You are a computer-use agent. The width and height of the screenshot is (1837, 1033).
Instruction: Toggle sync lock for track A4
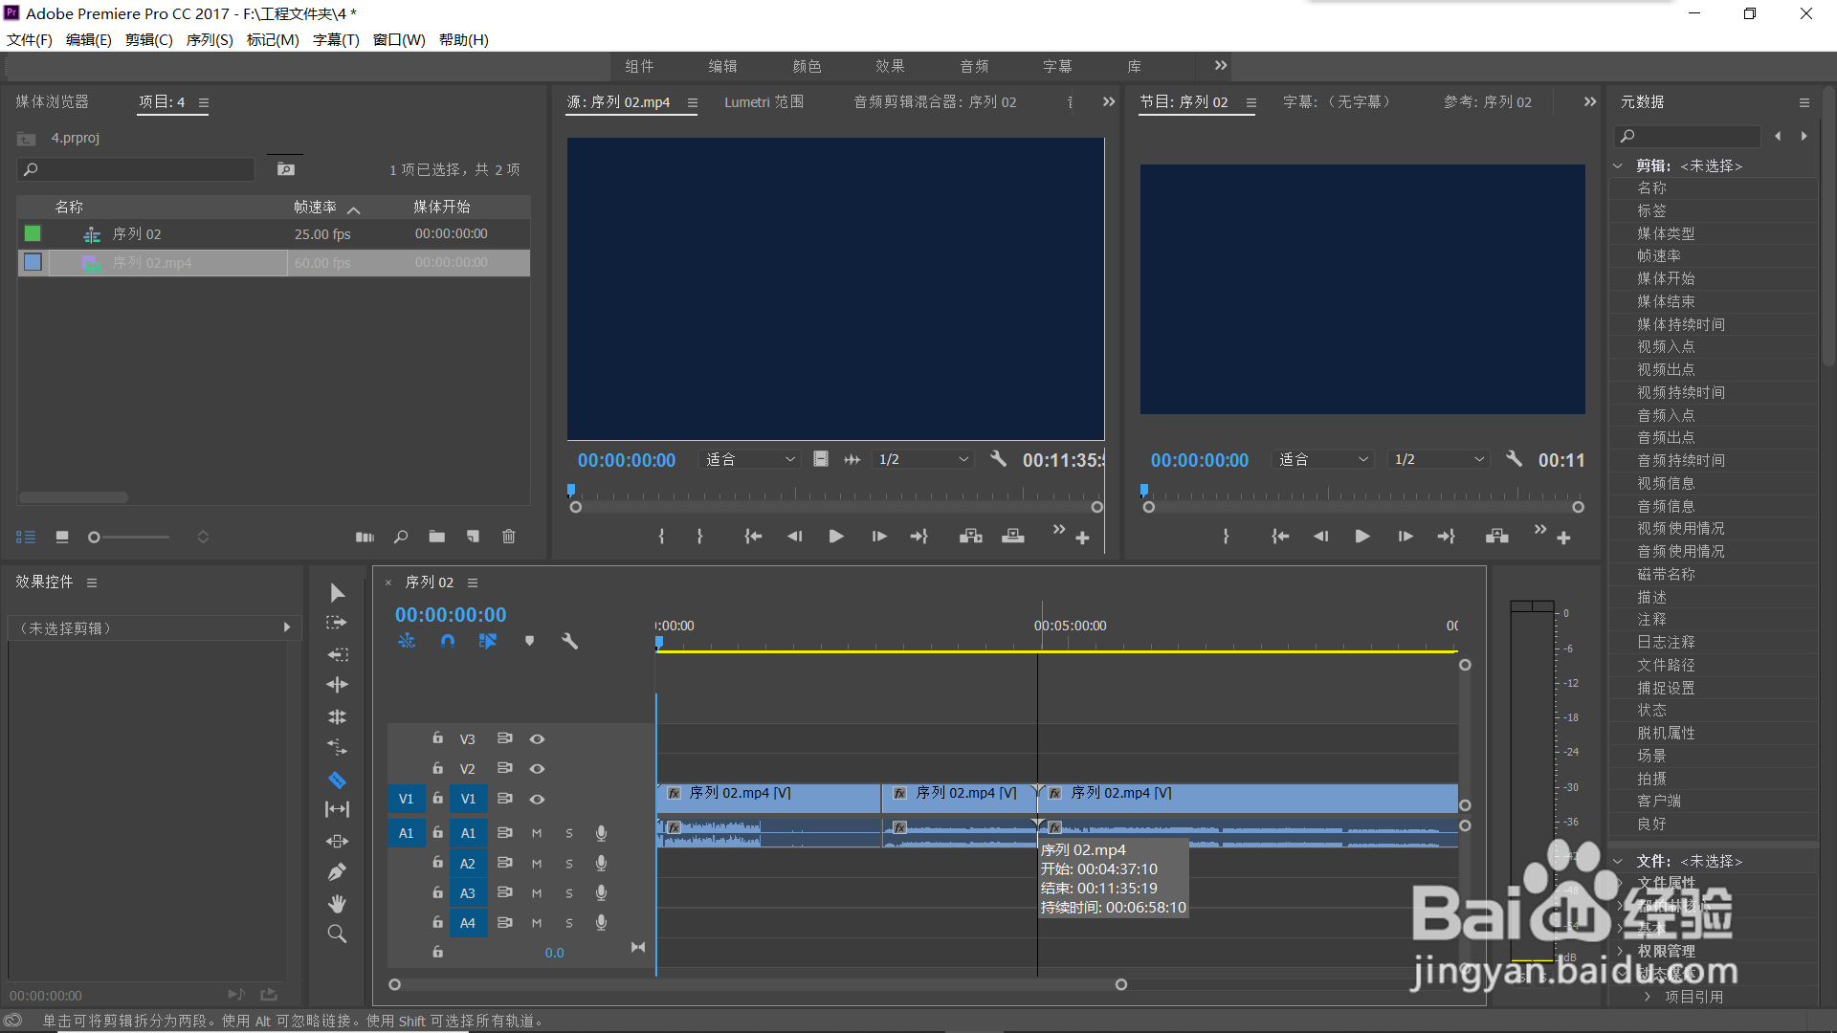click(505, 923)
